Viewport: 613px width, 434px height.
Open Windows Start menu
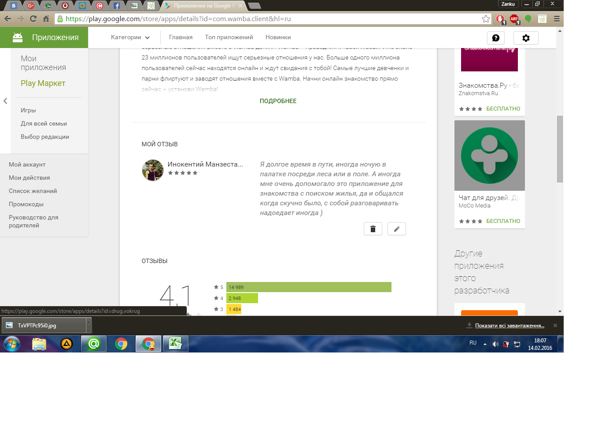pyautogui.click(x=12, y=344)
